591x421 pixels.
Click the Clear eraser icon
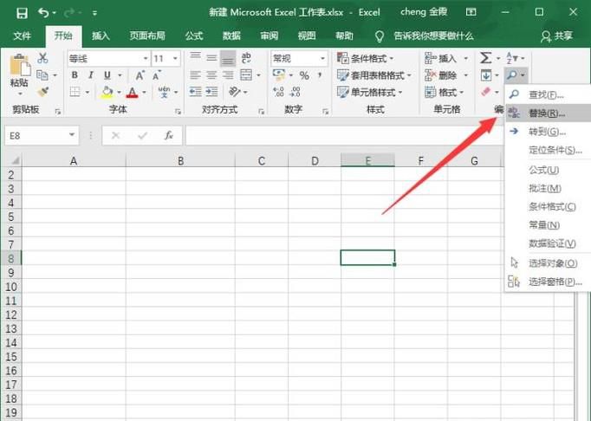(x=485, y=92)
